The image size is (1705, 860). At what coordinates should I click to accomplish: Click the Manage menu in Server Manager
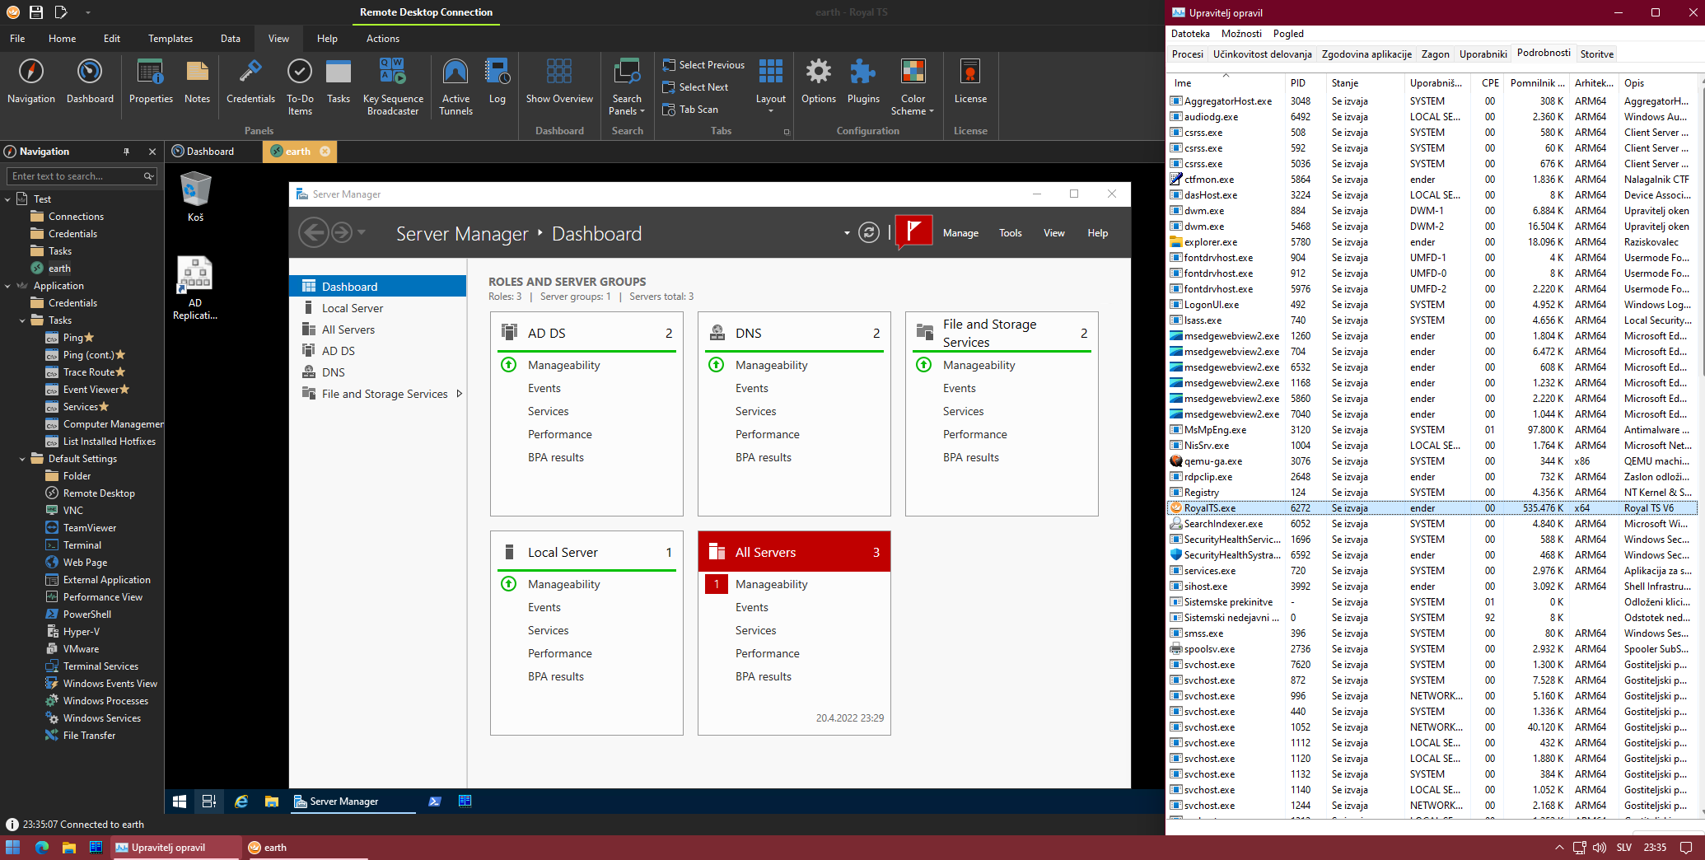pyautogui.click(x=960, y=233)
